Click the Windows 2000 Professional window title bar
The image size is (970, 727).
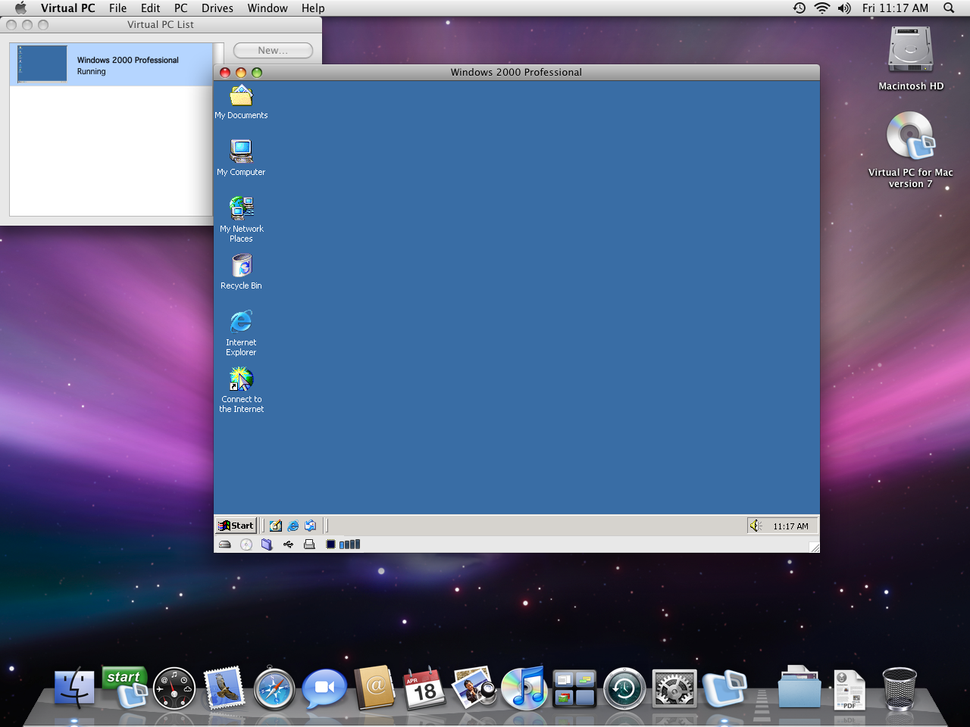point(516,73)
